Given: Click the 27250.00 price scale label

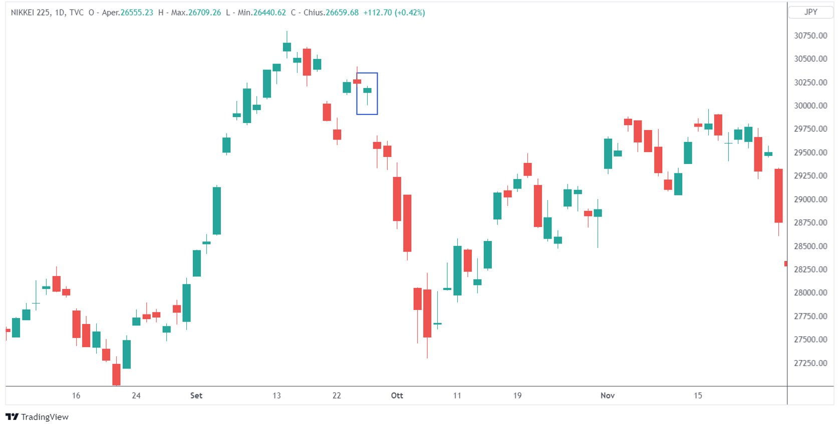Looking at the screenshot, I should point(810,363).
